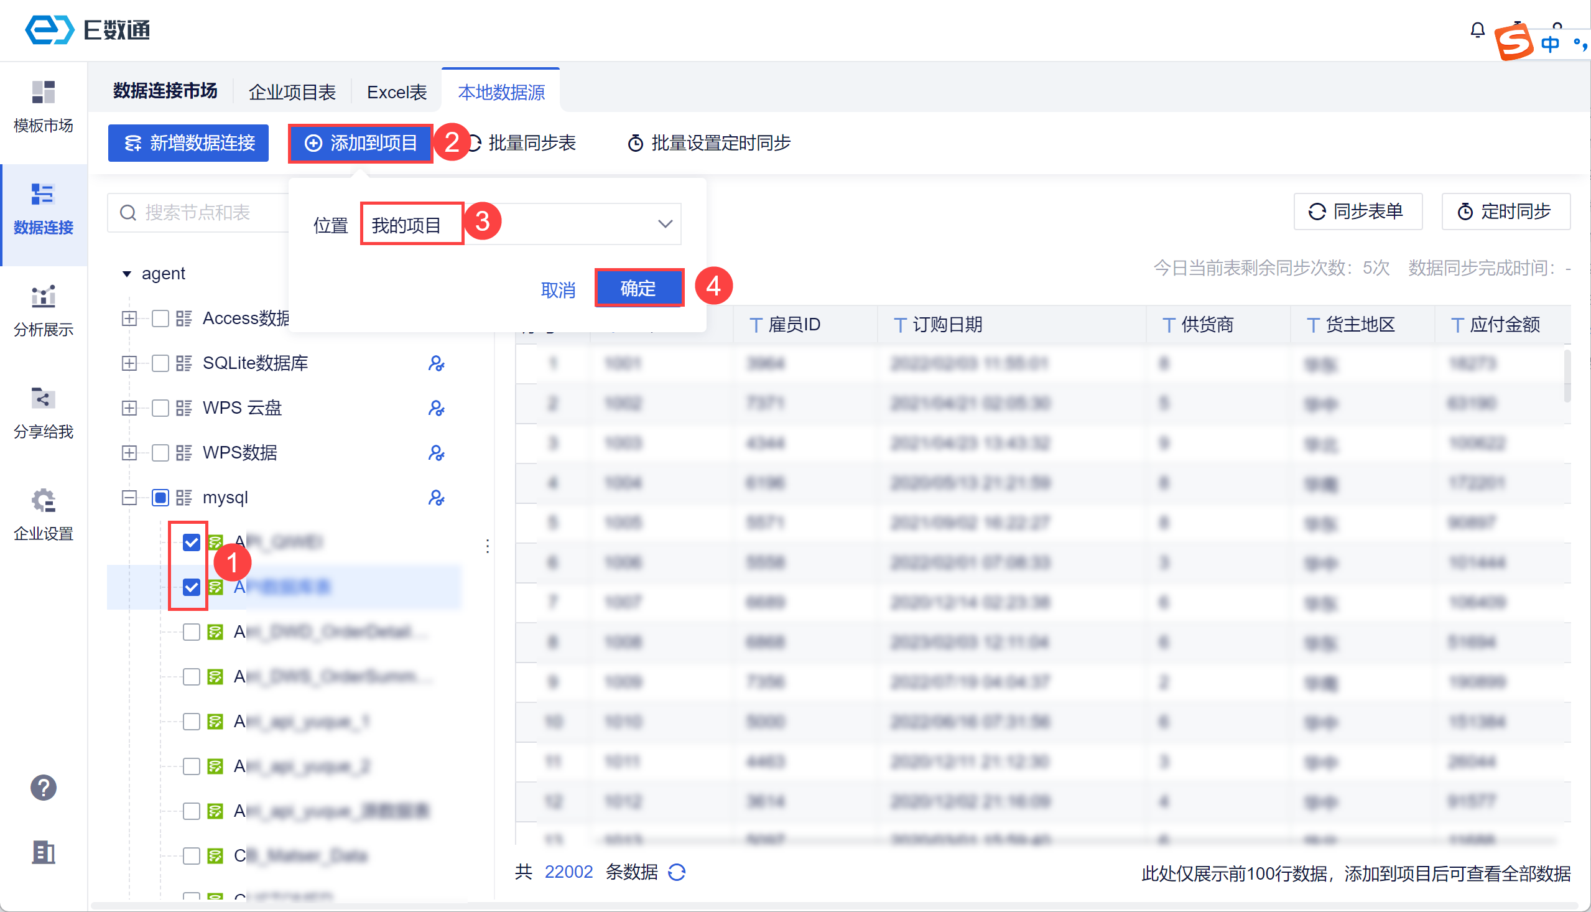
Task: Expand the WPS数据 tree node
Action: tap(129, 452)
